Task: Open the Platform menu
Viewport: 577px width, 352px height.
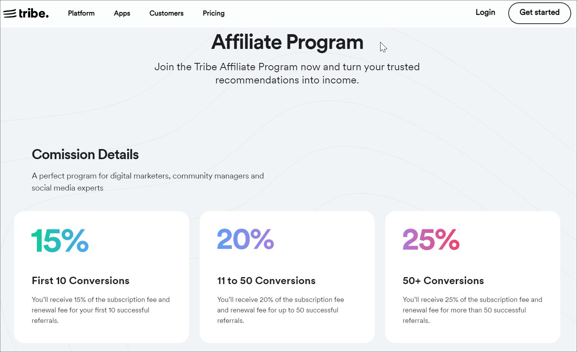Action: tap(81, 13)
